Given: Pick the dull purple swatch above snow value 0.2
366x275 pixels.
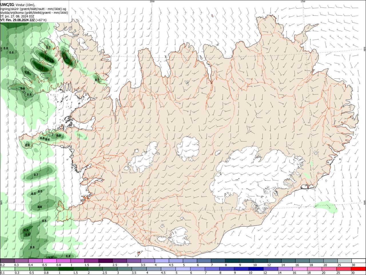Looking at the screenshot, I should (x=7, y=261).
